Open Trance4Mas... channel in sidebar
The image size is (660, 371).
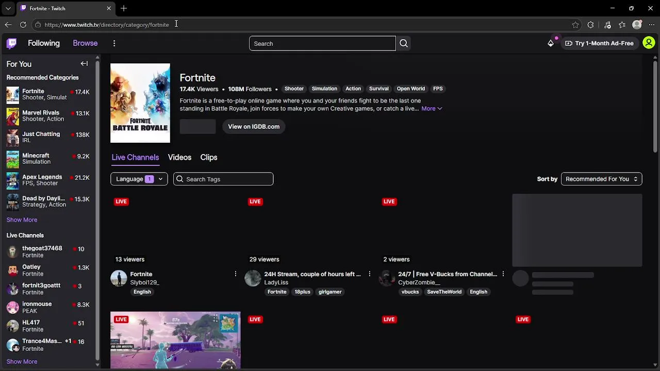tap(48, 345)
